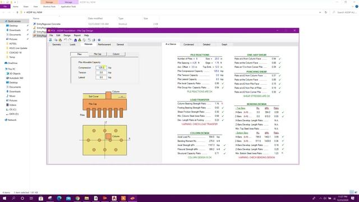359x202 pixels.
Task: Open Chrome from taskbar
Action: pyautogui.click(x=77, y=198)
